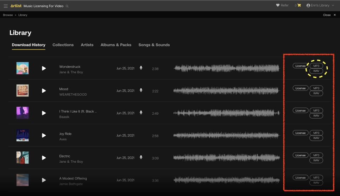Download Wonderstruck as MP3

(316, 66)
